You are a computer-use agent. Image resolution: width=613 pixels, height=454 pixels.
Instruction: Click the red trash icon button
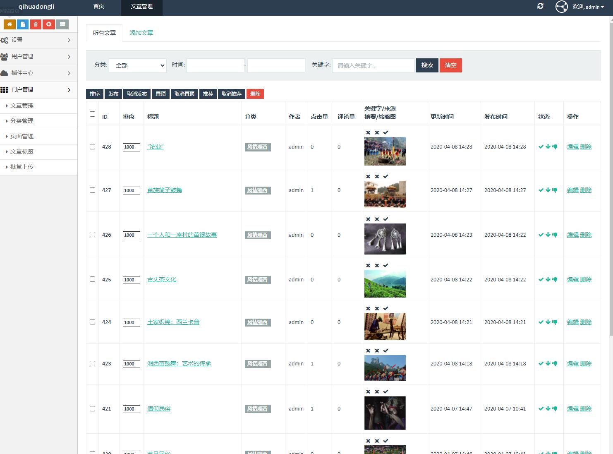(x=36, y=24)
